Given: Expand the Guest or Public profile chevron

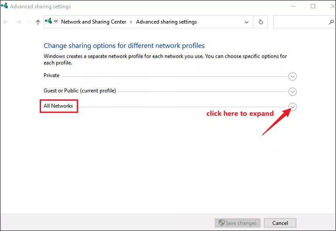Looking at the screenshot, I should click(292, 92).
